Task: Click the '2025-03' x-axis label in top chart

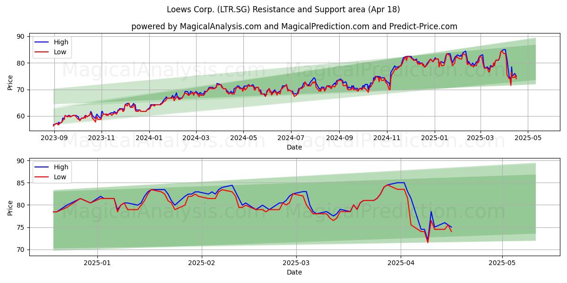Action: 481,138
